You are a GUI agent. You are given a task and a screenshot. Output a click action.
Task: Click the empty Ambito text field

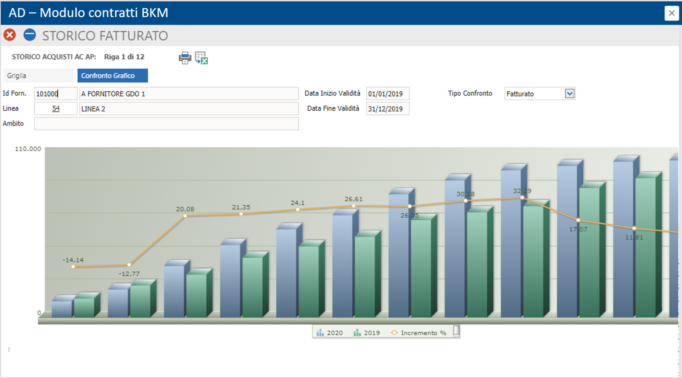166,124
